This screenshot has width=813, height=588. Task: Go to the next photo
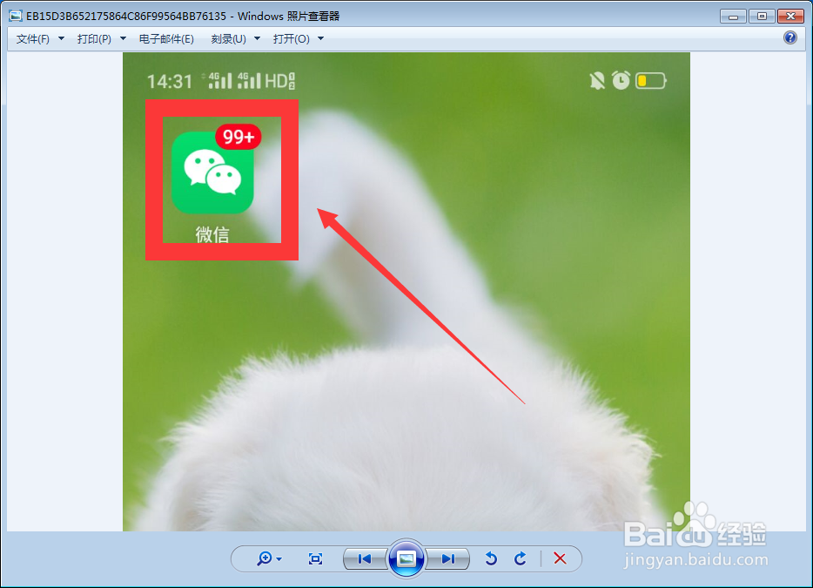pos(448,559)
